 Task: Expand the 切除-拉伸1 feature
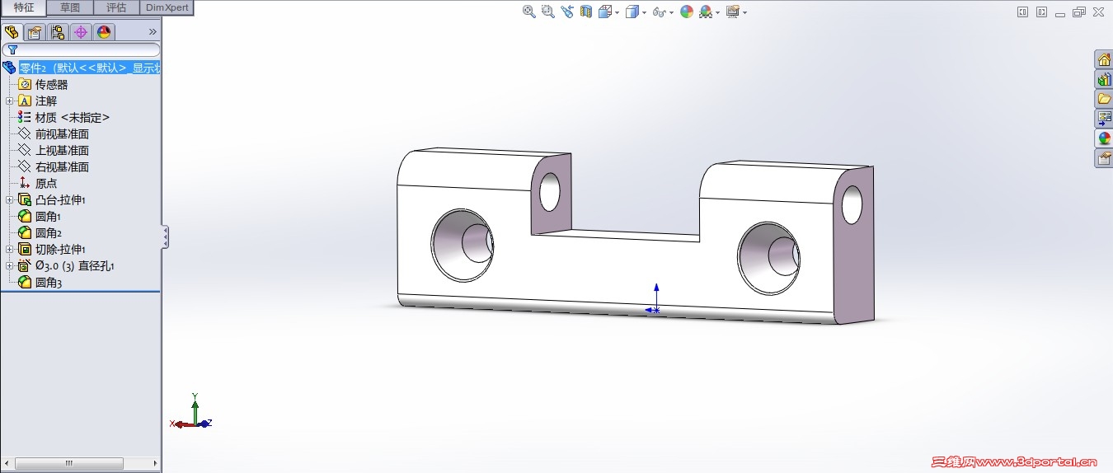9,249
